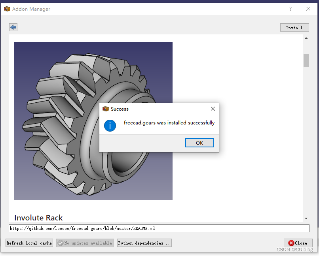Open Python dependencies dialog
Screen dimensions: 319x256
[144, 243]
